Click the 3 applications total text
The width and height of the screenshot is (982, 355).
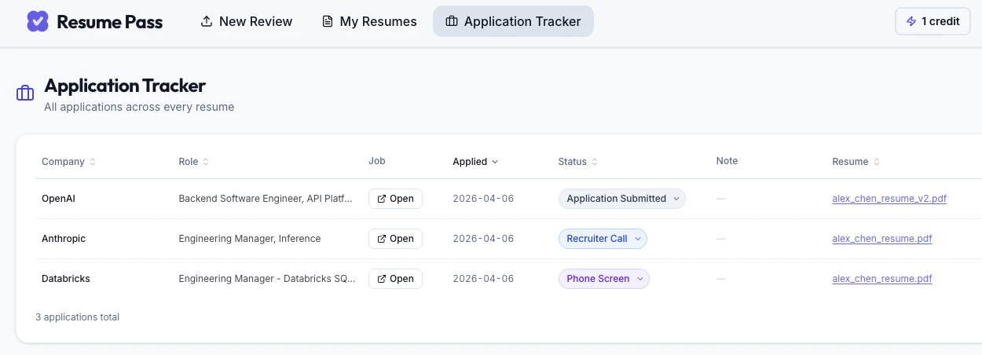click(x=77, y=317)
